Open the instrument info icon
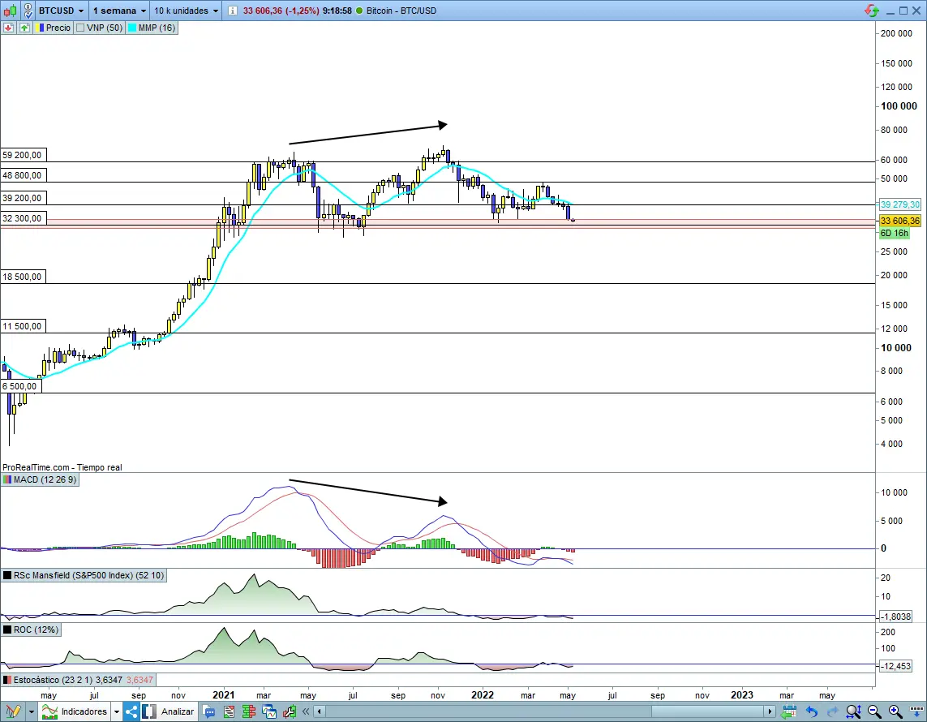Image resolution: width=927 pixels, height=722 pixels. pos(233,11)
